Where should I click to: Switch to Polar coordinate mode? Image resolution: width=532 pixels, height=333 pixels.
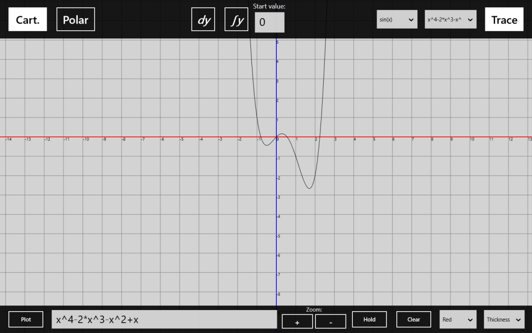[x=76, y=20]
